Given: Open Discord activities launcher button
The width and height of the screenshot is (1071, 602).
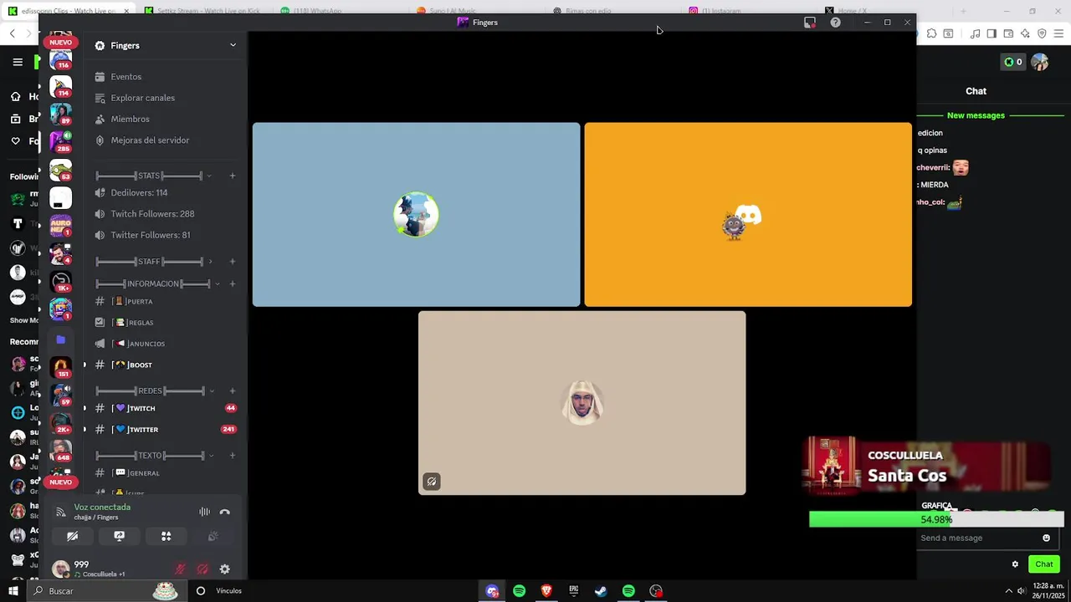Looking at the screenshot, I should (x=166, y=536).
